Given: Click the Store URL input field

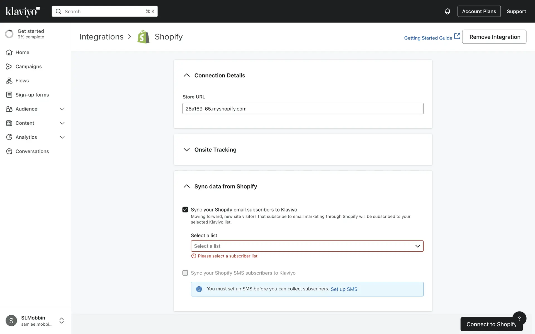Looking at the screenshot, I should pyautogui.click(x=303, y=109).
